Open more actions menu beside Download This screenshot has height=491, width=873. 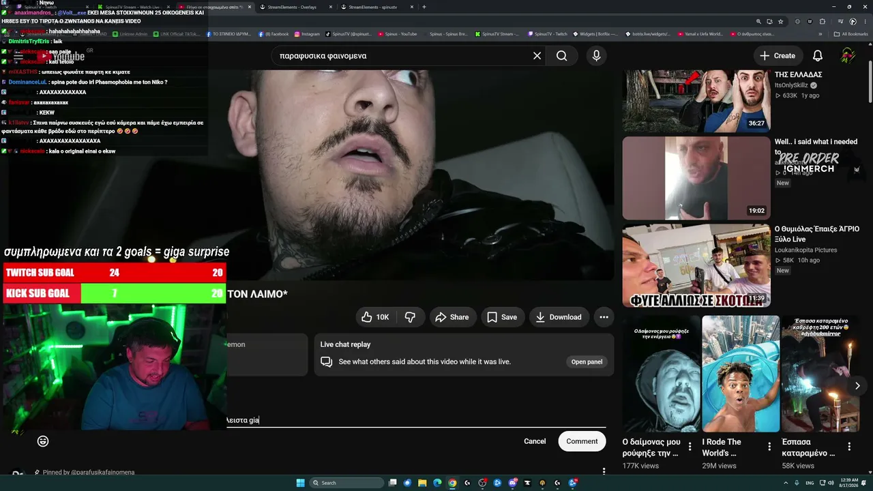pyautogui.click(x=604, y=317)
